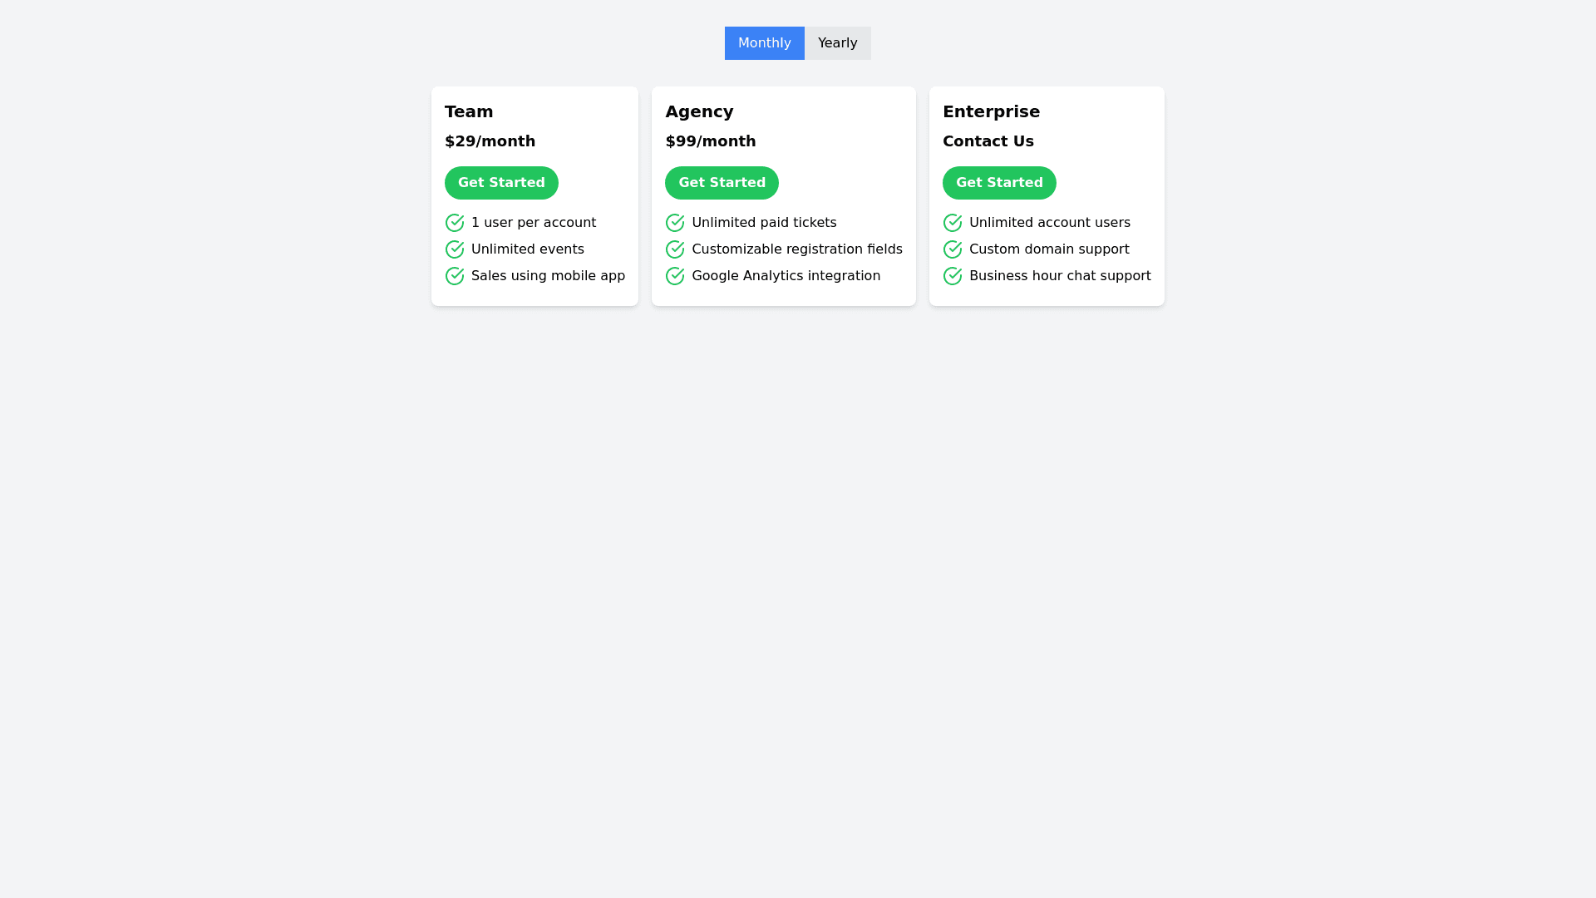This screenshot has width=1596, height=898.
Task: Get Started with the Enterprise plan
Action: click(999, 183)
